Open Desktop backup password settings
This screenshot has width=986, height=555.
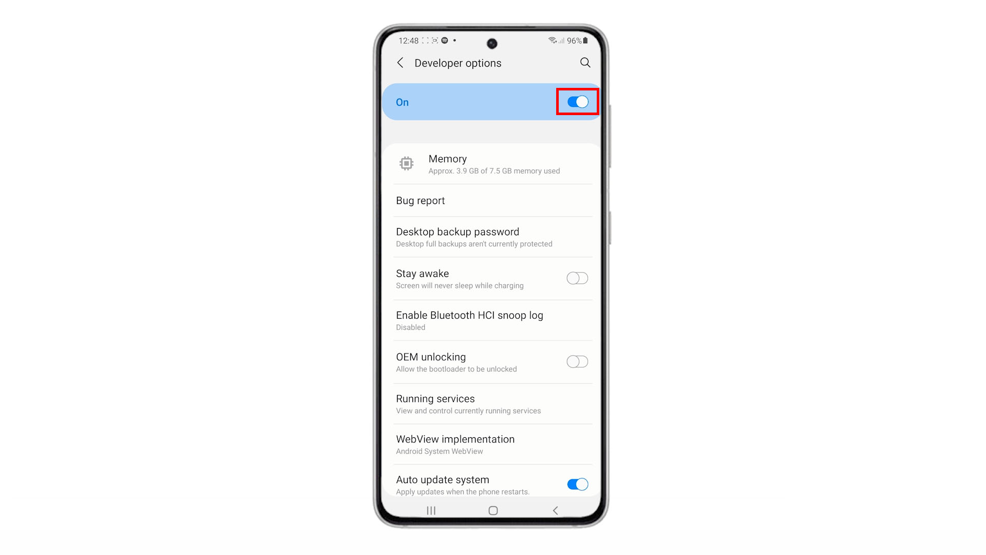click(x=492, y=236)
